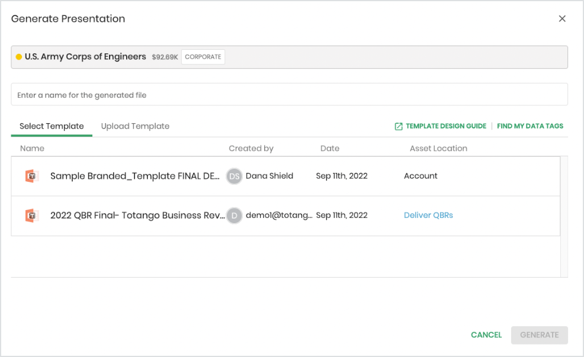Click the Generate button

540,335
